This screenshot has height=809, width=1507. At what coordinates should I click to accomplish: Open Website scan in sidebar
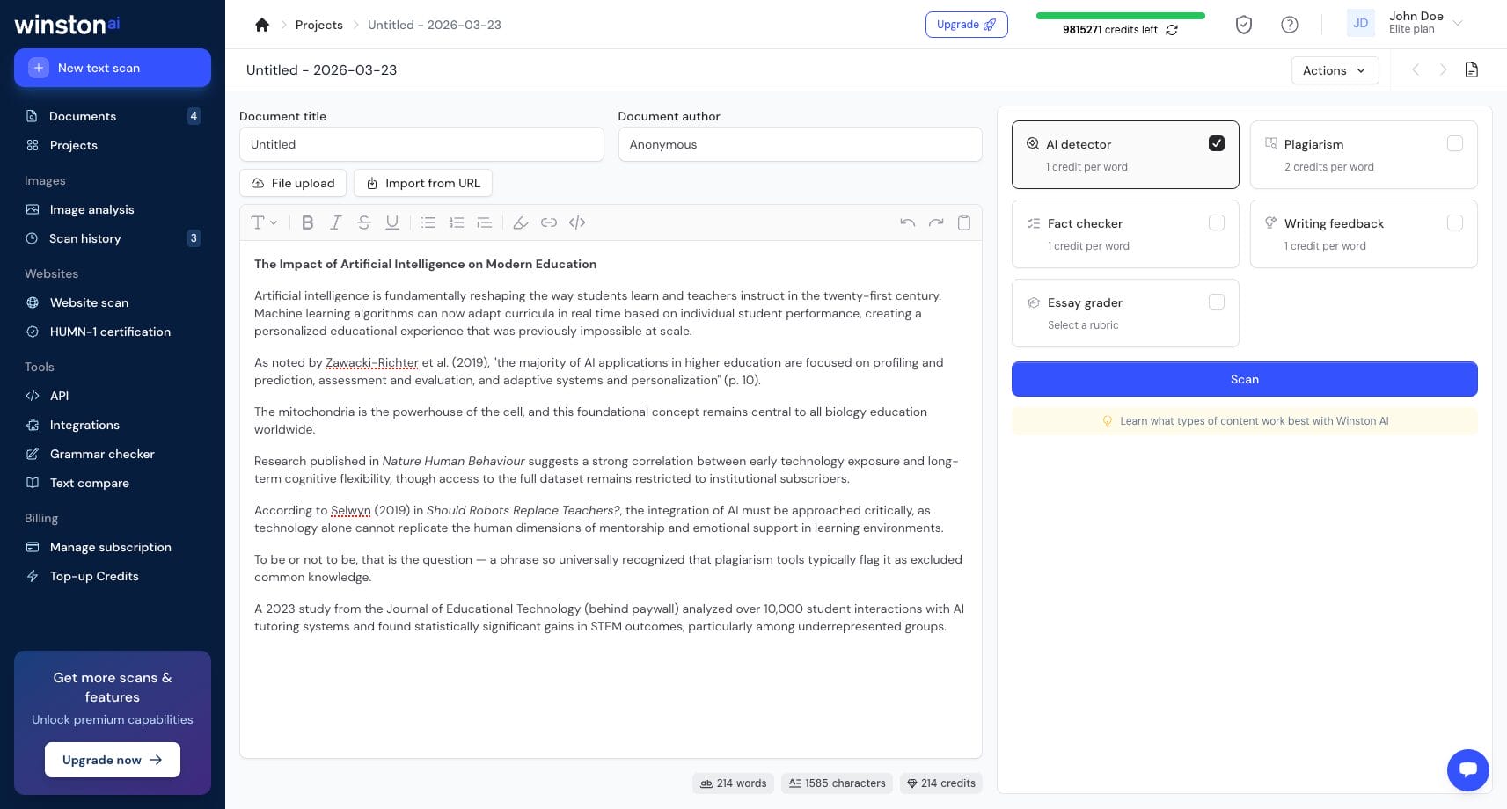pyautogui.click(x=113, y=302)
